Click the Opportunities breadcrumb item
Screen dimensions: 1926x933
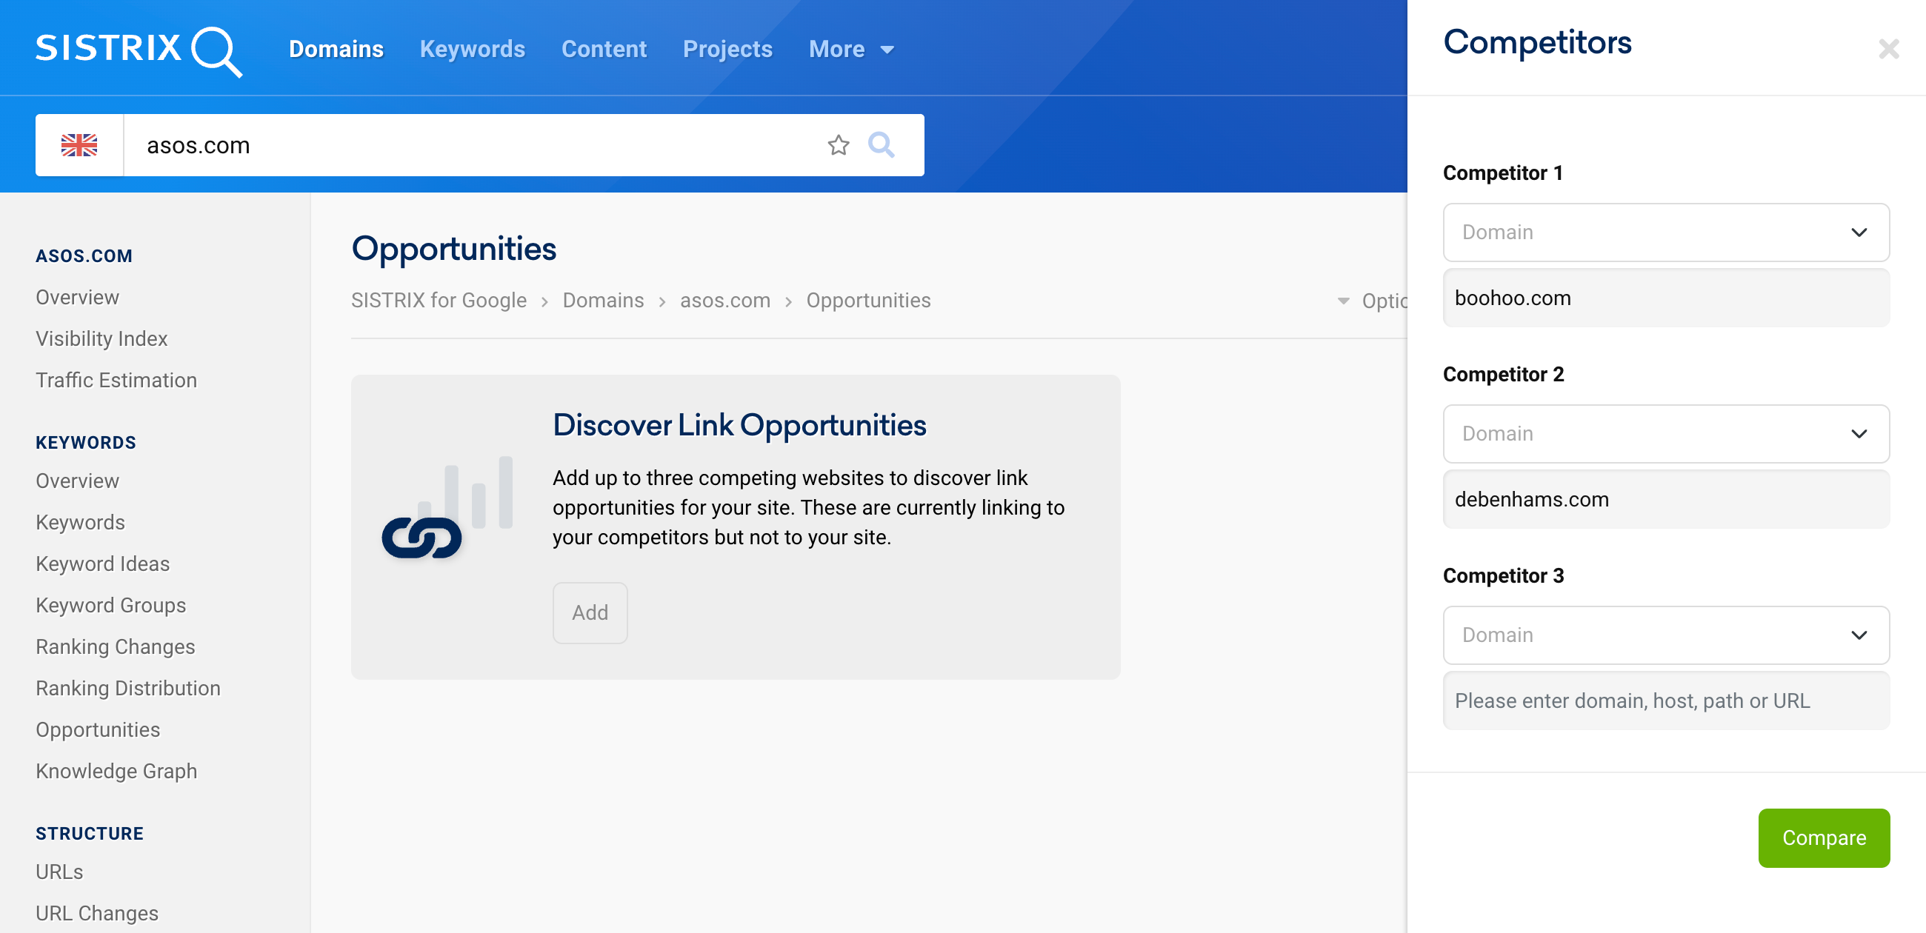coord(868,300)
